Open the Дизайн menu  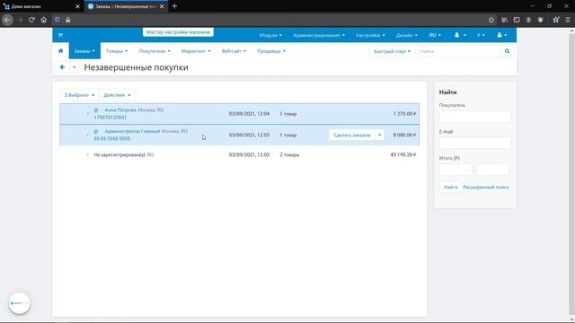click(x=406, y=35)
